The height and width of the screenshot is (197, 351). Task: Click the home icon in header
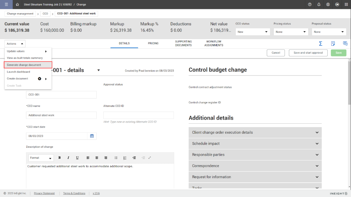pyautogui.click(x=17, y=4)
